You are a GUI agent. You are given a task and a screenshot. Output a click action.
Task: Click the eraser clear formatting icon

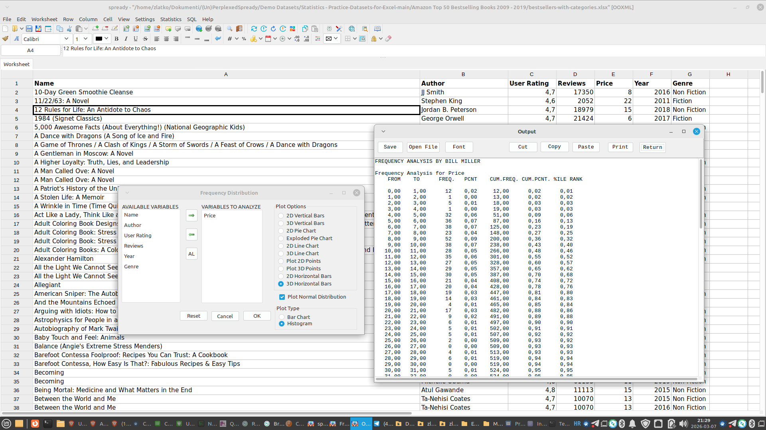(388, 39)
